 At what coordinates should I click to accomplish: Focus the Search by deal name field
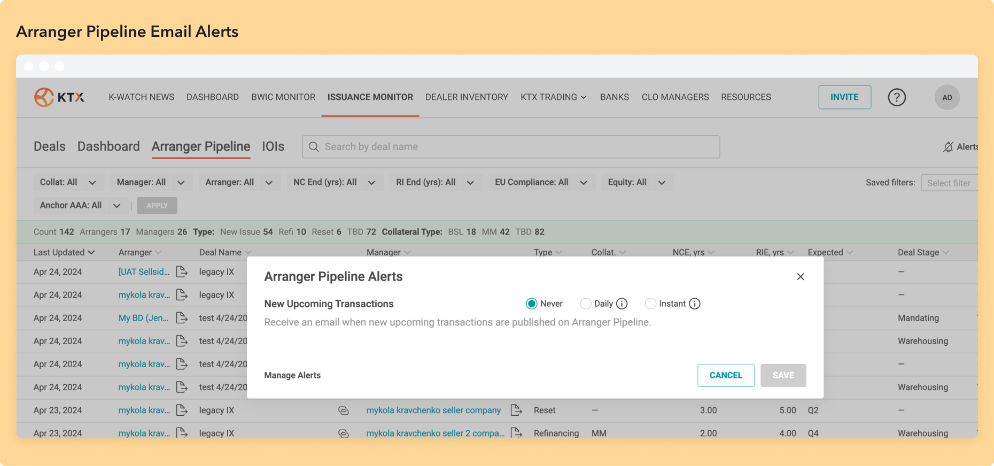click(510, 147)
